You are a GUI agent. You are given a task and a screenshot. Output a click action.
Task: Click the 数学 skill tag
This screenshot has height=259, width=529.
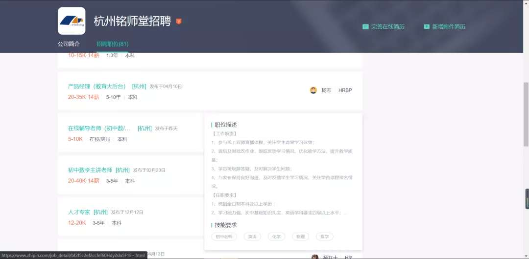(325, 237)
